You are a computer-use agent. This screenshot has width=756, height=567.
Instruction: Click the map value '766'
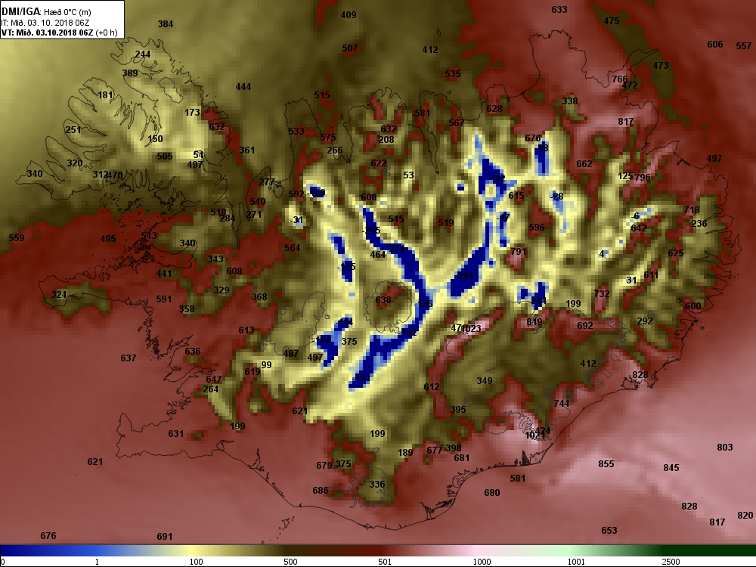[x=620, y=79]
